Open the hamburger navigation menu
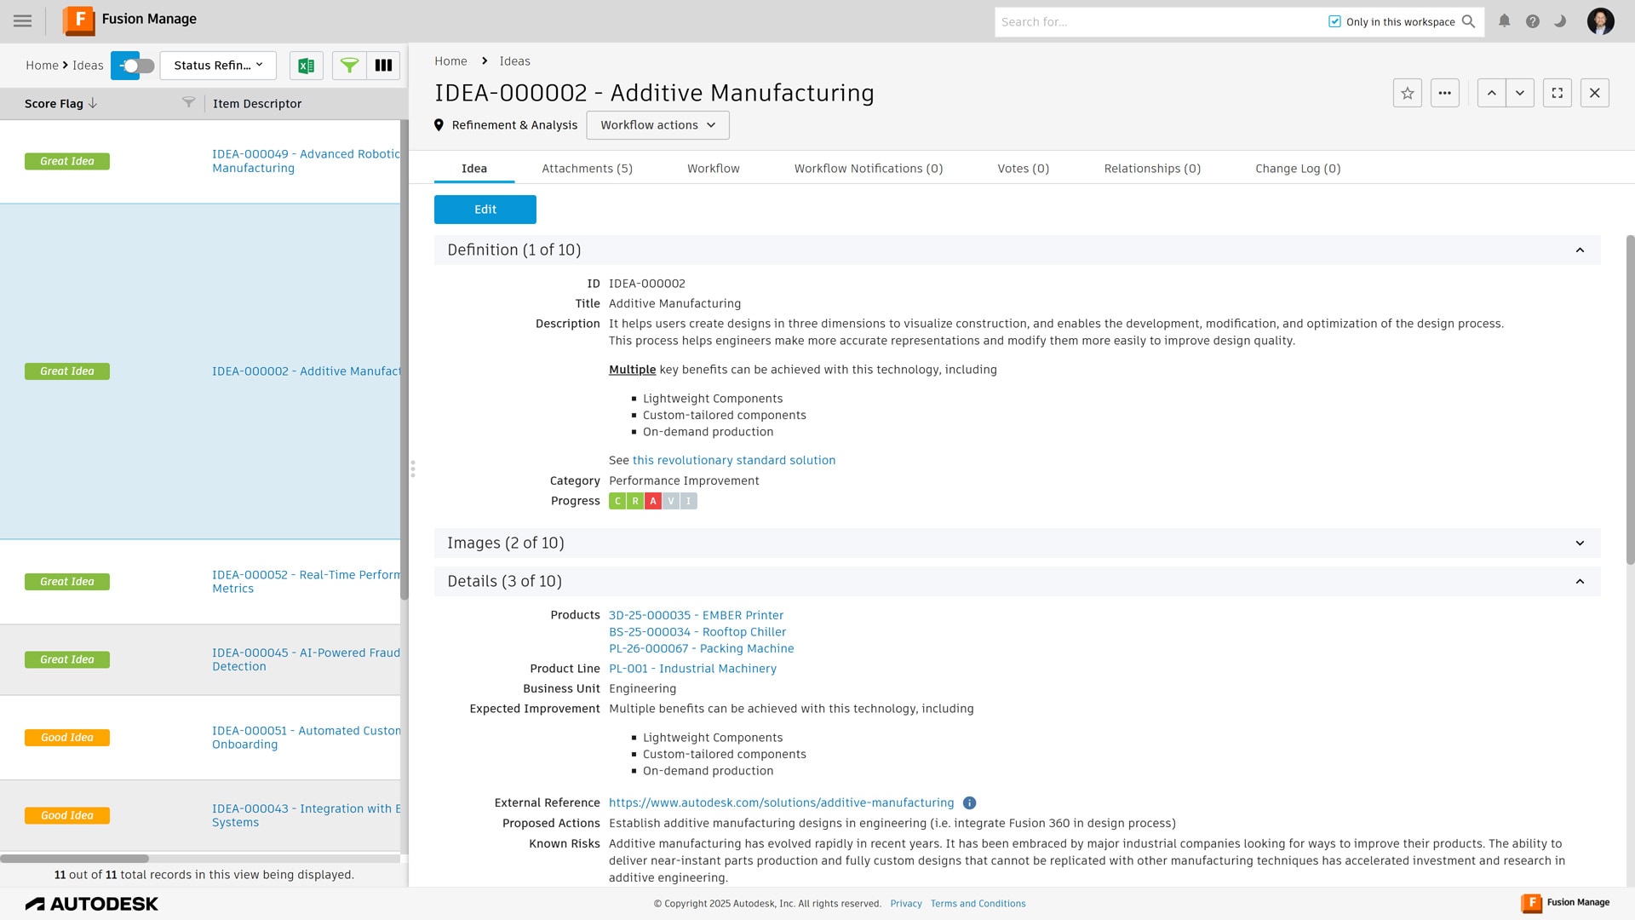1635x920 pixels. (x=23, y=20)
